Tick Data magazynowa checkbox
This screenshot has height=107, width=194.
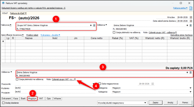[100, 84]
